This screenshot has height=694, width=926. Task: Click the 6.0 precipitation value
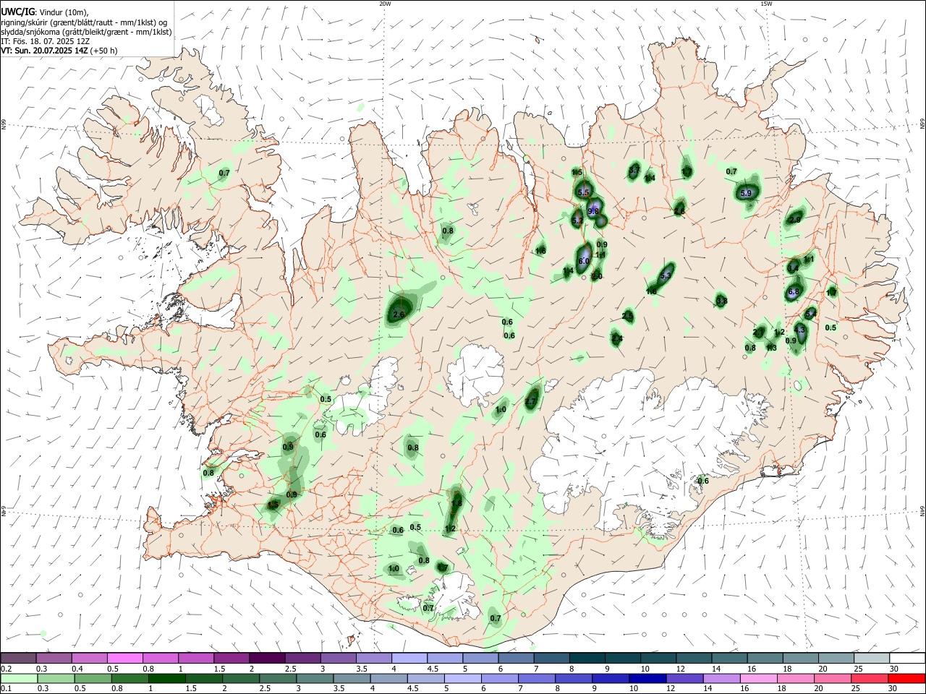tap(583, 261)
